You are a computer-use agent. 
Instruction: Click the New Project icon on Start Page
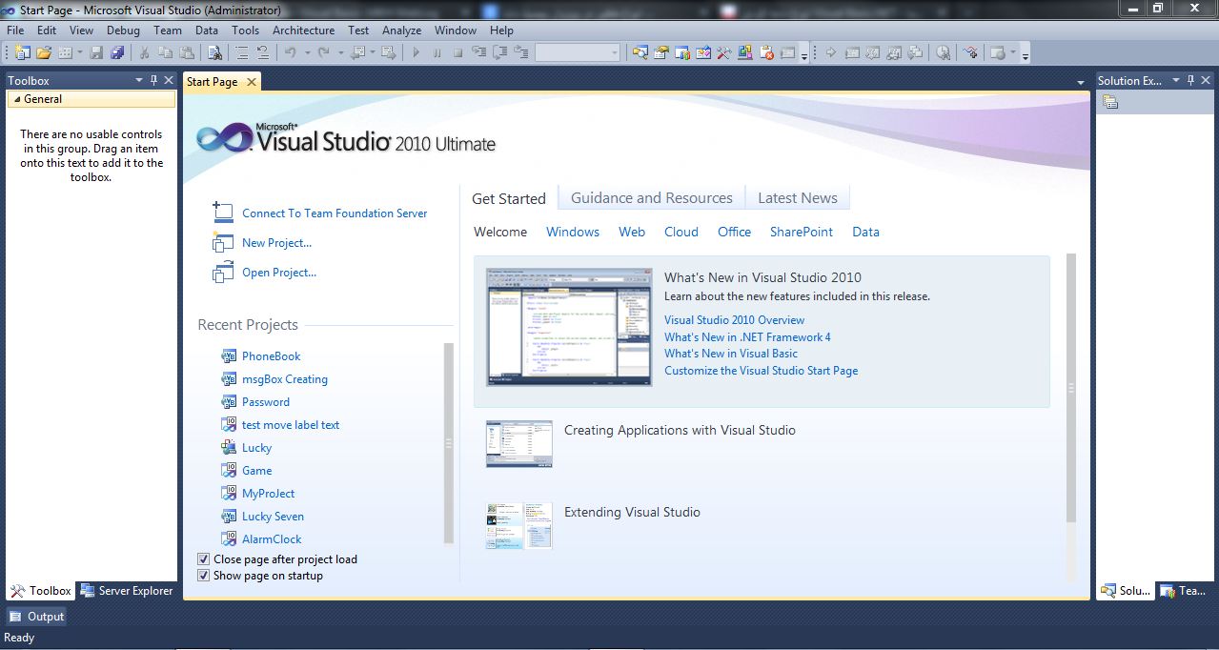click(x=223, y=242)
